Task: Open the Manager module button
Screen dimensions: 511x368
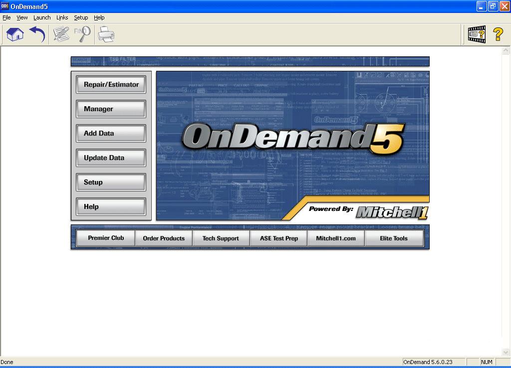Action: click(x=111, y=109)
